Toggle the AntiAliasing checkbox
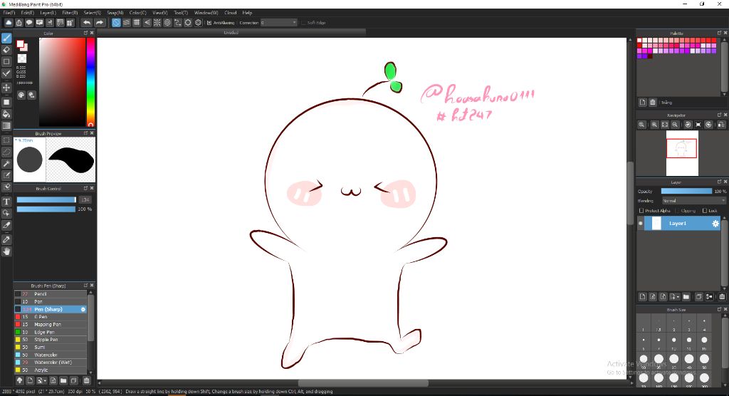Viewport: 729px width, 396px height. click(x=209, y=22)
